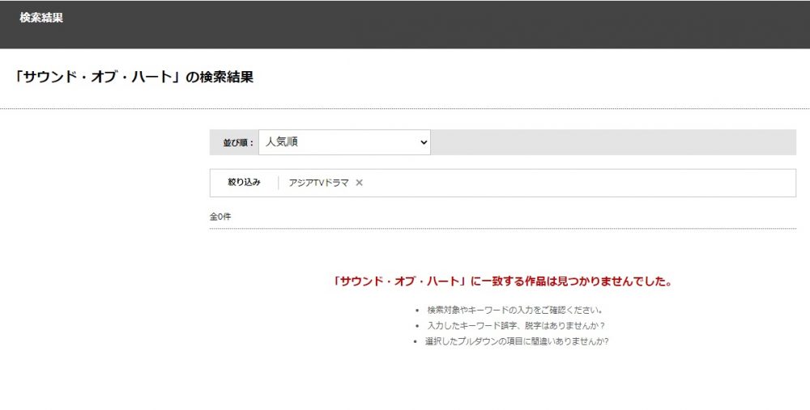Click the 全0件 result count

click(220, 217)
